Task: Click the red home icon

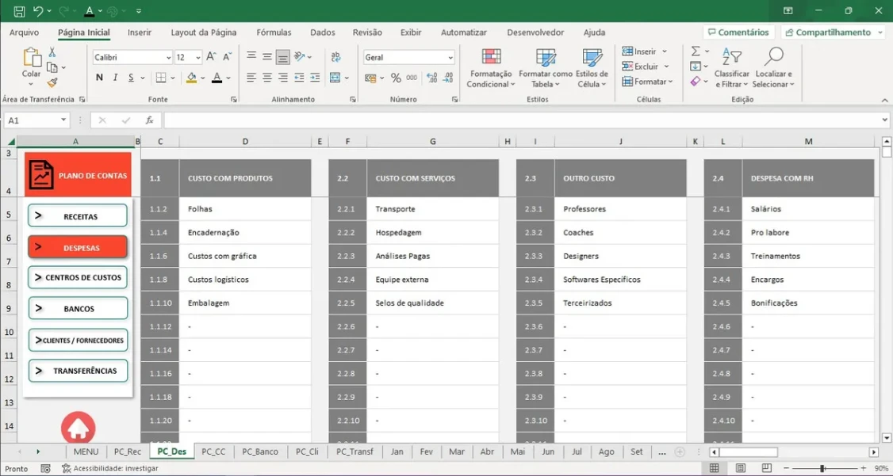Action: click(78, 428)
